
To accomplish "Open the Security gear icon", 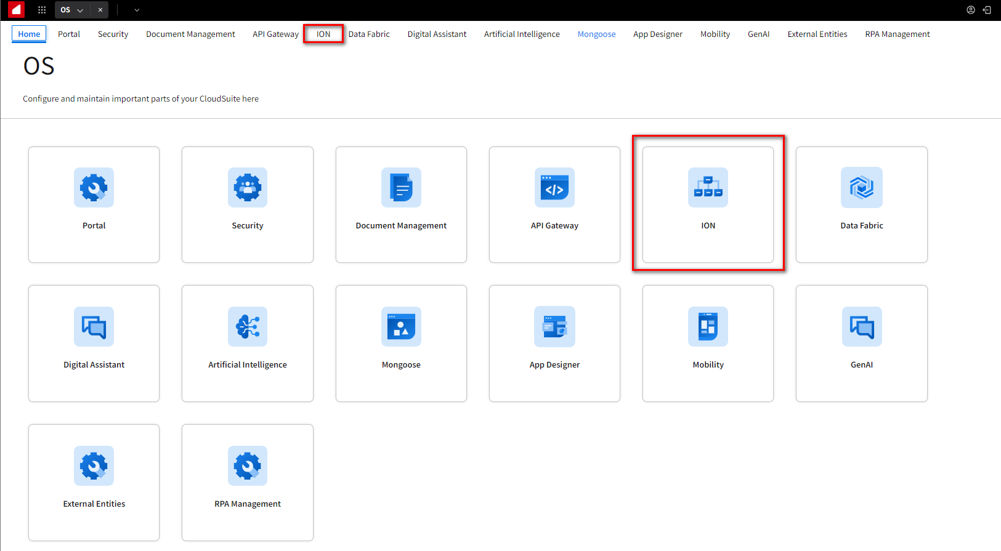I will pyautogui.click(x=248, y=187).
